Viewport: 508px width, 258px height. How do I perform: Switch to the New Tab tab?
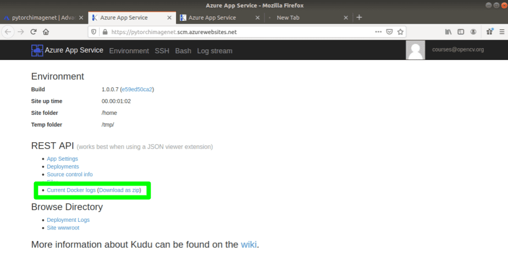click(x=308, y=18)
